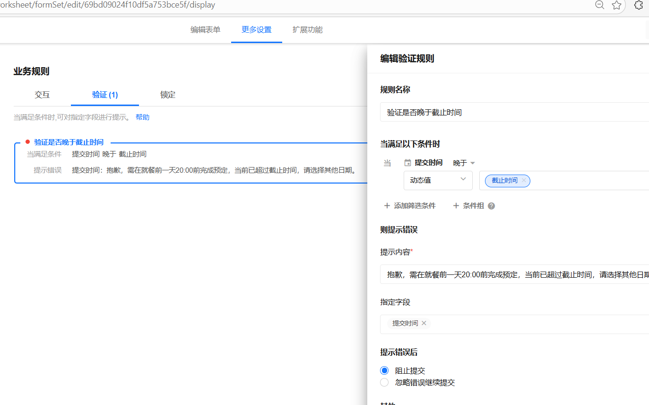Open the 动态值 dropdown

[438, 180]
